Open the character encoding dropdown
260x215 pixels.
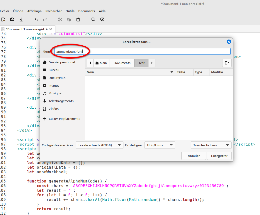pos(99,145)
